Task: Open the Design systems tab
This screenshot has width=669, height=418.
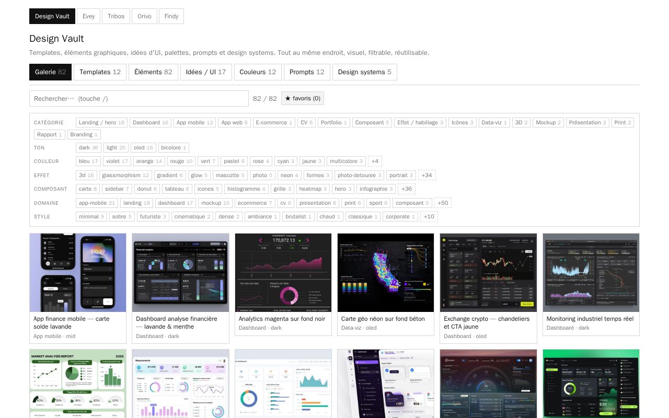Action: tap(365, 72)
